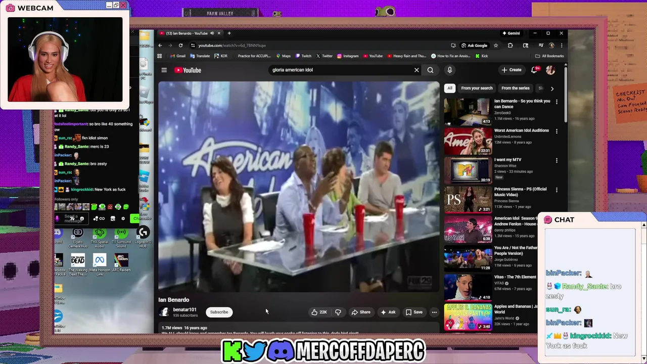This screenshot has height=364, width=647.
Task: Open the YouTube account avatar menu
Action: [x=550, y=70]
